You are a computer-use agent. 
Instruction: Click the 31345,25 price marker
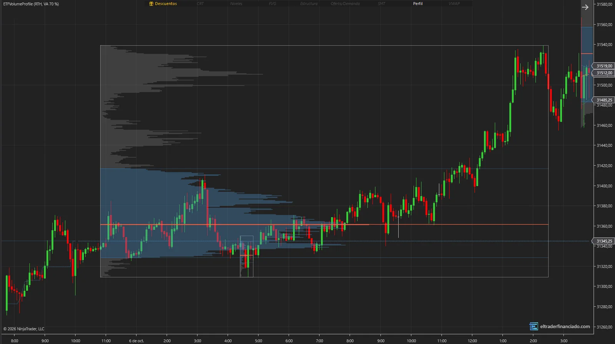(x=603, y=241)
